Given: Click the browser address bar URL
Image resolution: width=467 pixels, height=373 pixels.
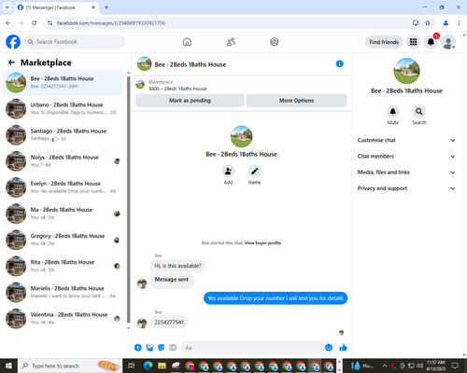Looking at the screenshot, I should (x=111, y=23).
